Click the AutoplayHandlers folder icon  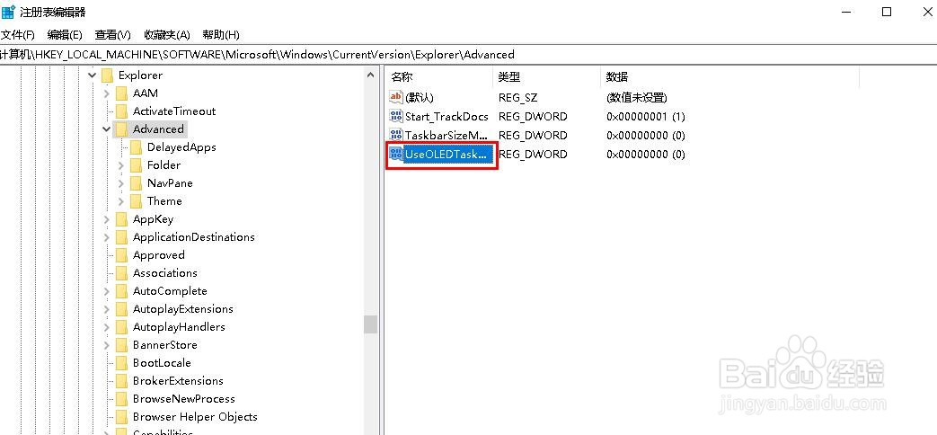[x=122, y=327]
